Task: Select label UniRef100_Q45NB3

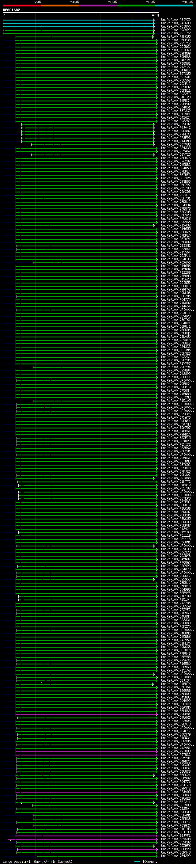Action: click(x=176, y=394)
